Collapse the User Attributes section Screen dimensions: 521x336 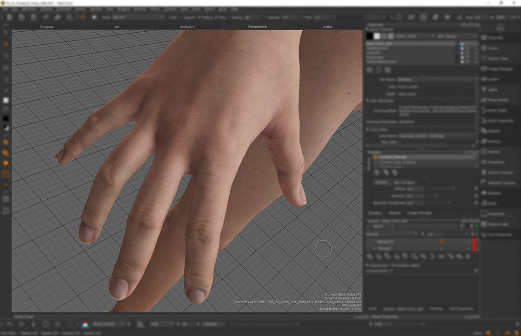pyautogui.click(x=368, y=100)
